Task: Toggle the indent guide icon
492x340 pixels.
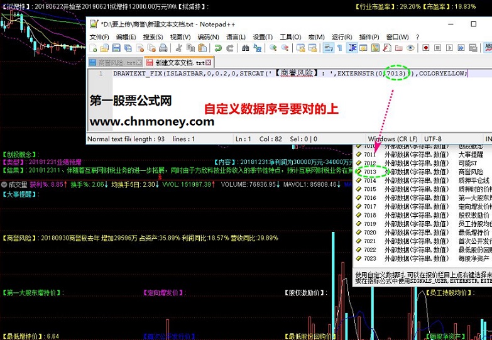Action: (x=352, y=48)
